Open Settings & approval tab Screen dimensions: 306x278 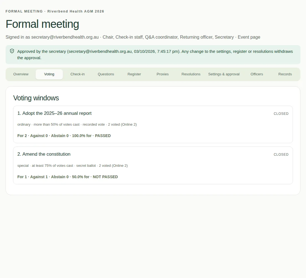tap(224, 74)
